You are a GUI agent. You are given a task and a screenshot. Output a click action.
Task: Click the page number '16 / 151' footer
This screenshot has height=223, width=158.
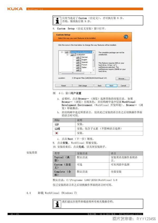[15, 214]
